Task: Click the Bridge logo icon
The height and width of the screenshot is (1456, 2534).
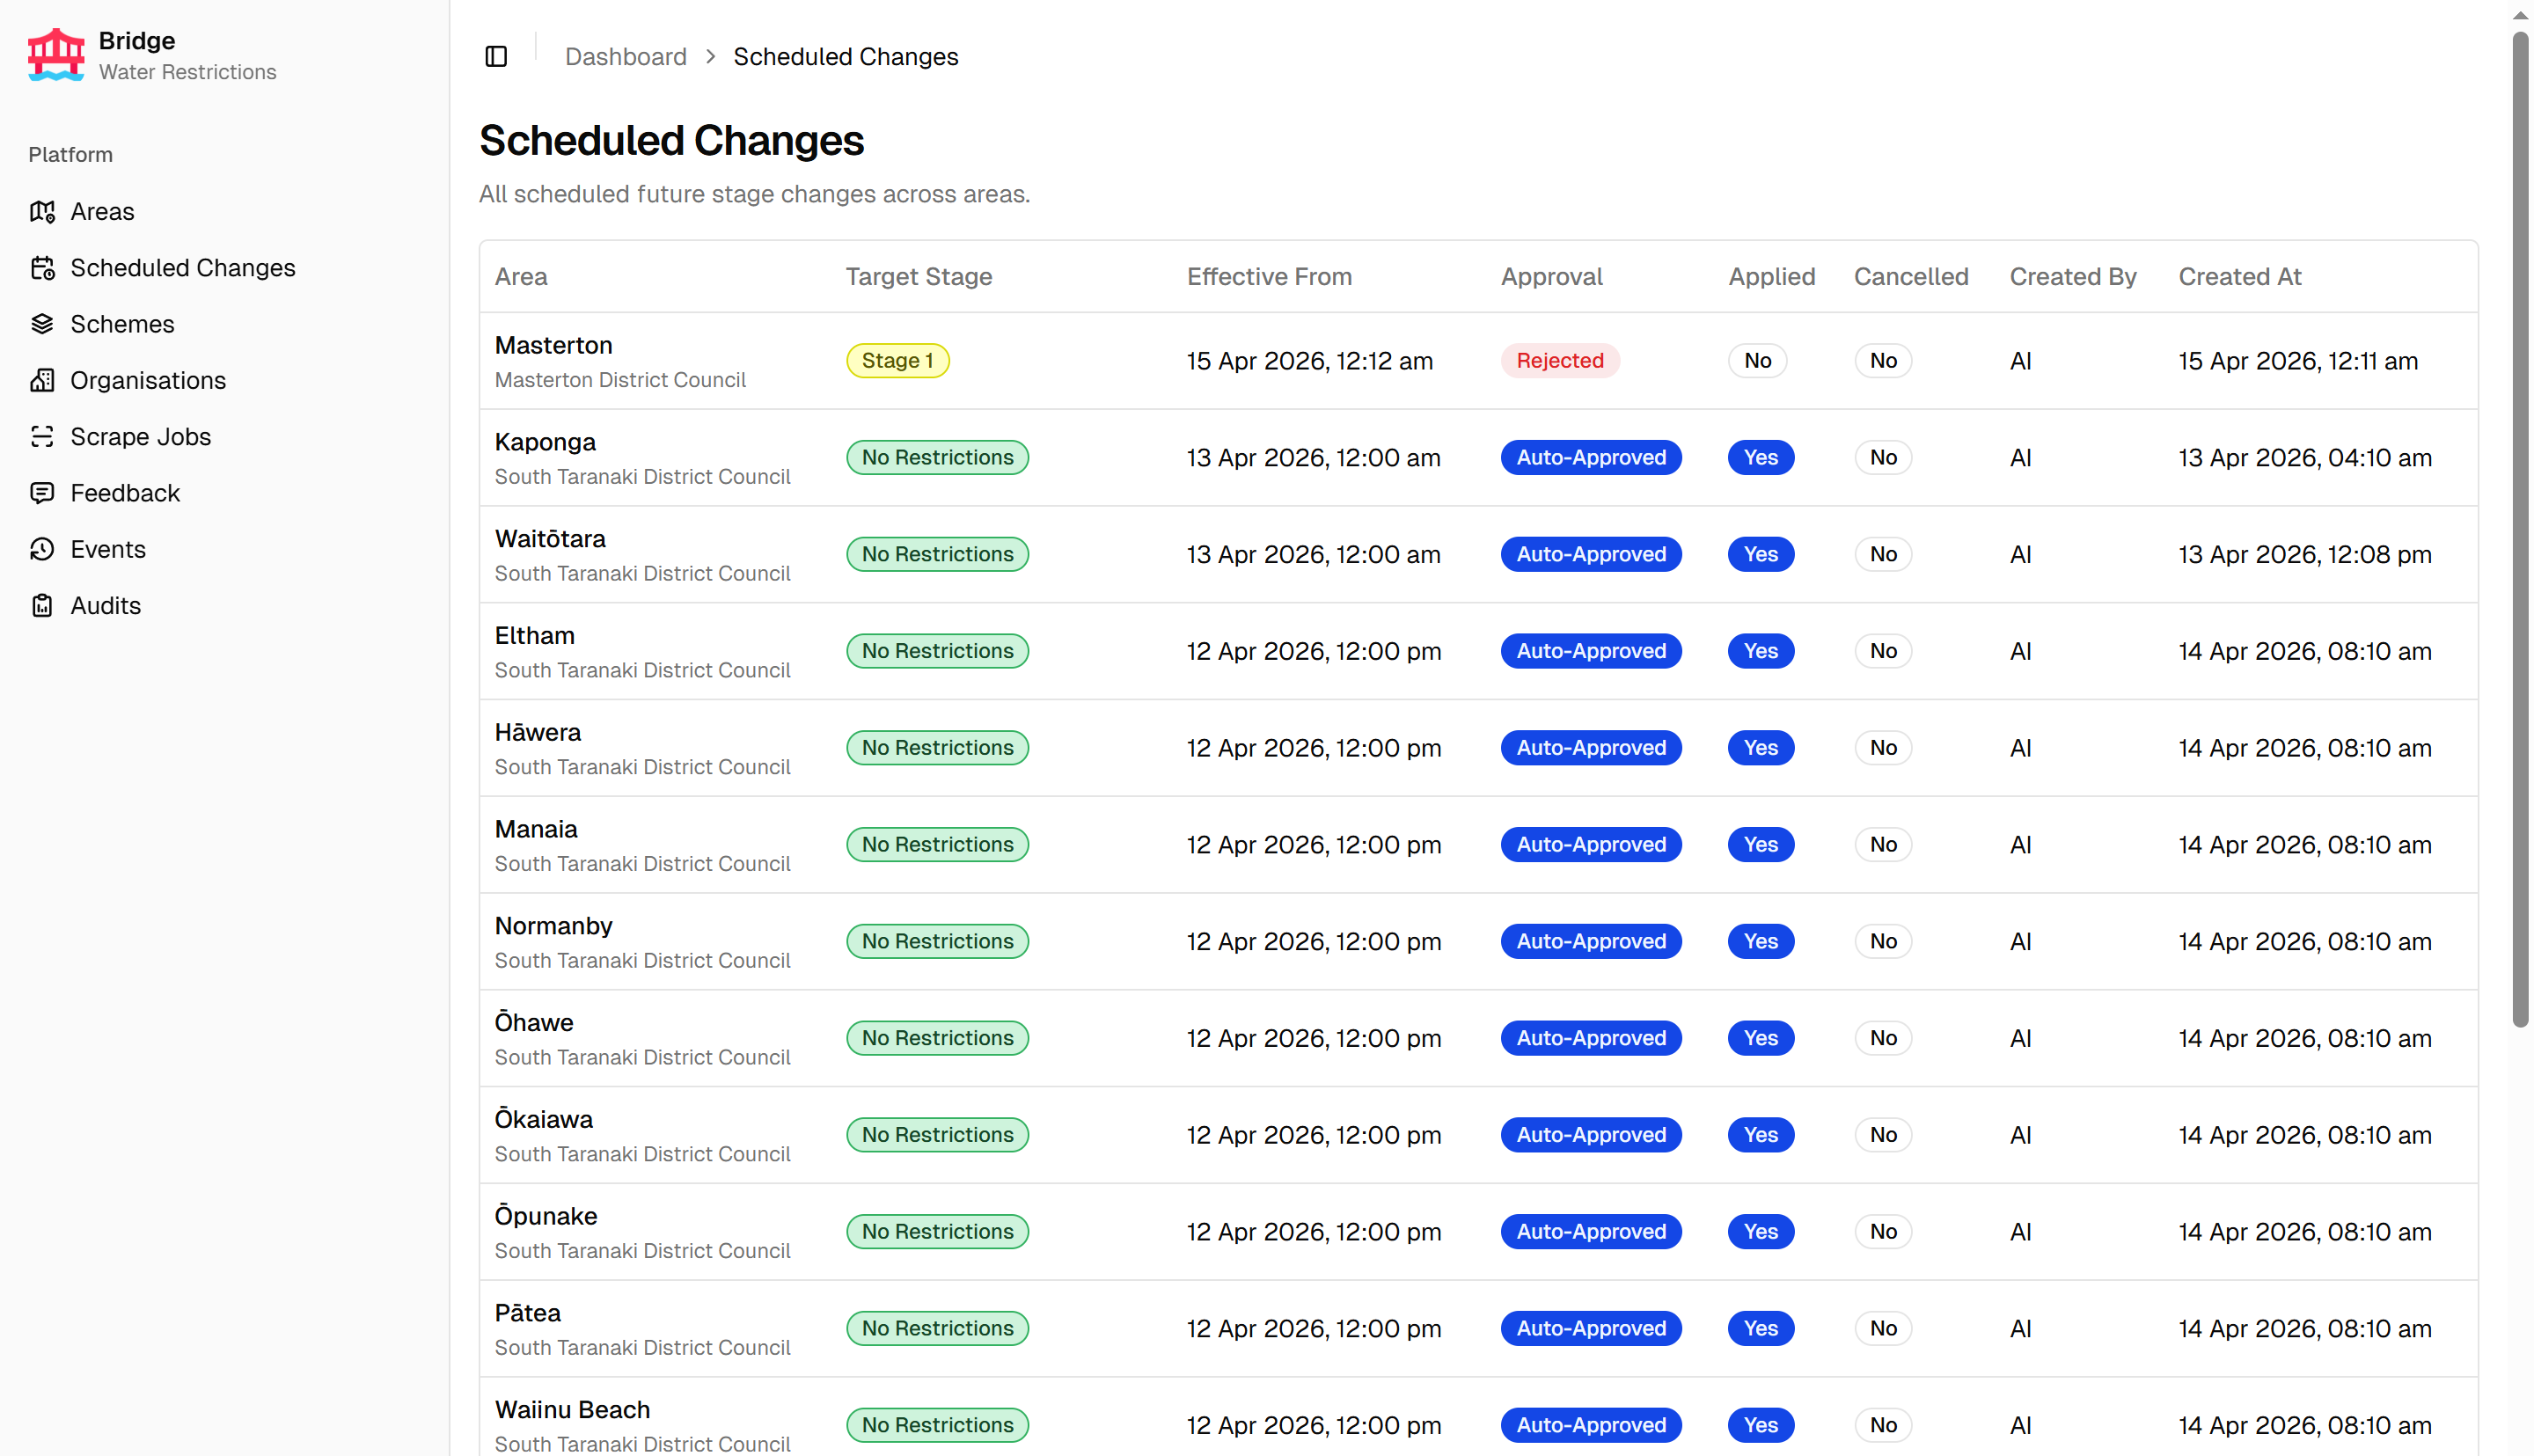Action: (x=56, y=55)
